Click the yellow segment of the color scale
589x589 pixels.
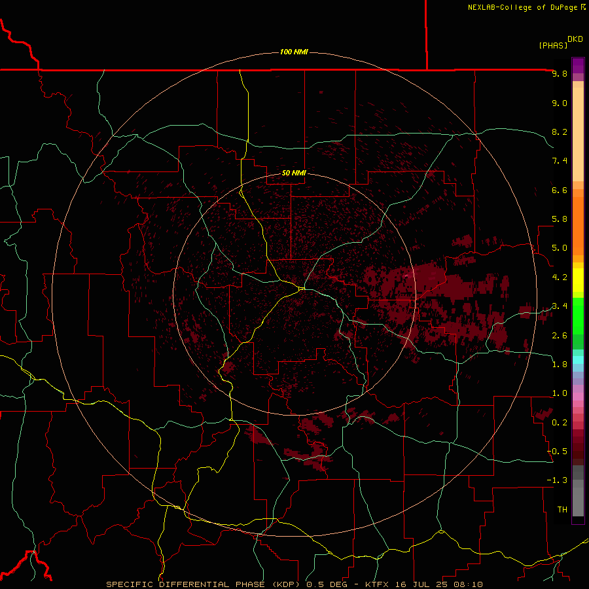pos(578,280)
